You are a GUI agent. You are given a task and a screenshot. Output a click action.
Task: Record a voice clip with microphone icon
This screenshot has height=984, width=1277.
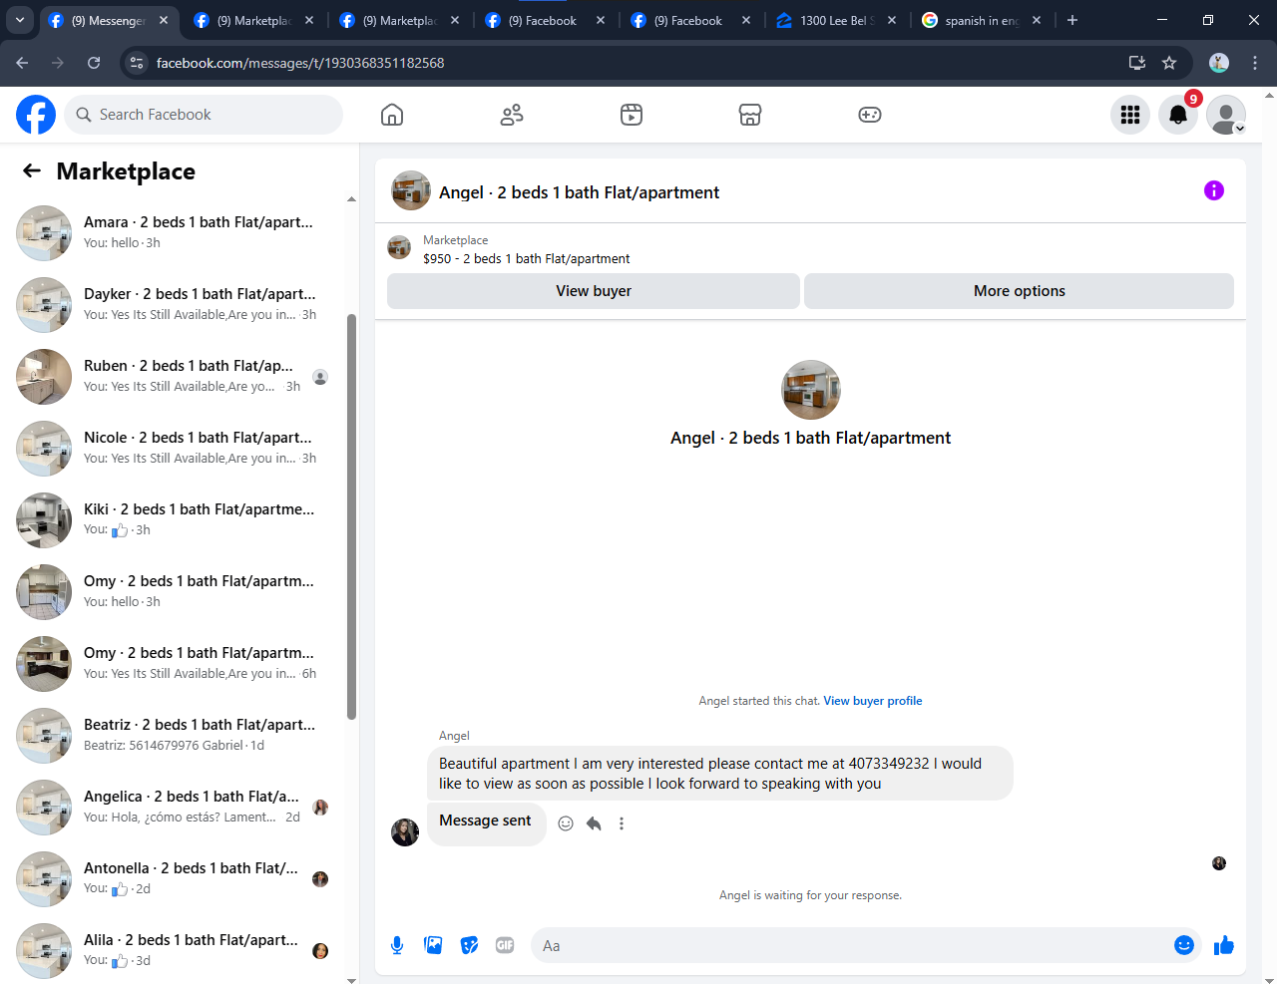397,945
